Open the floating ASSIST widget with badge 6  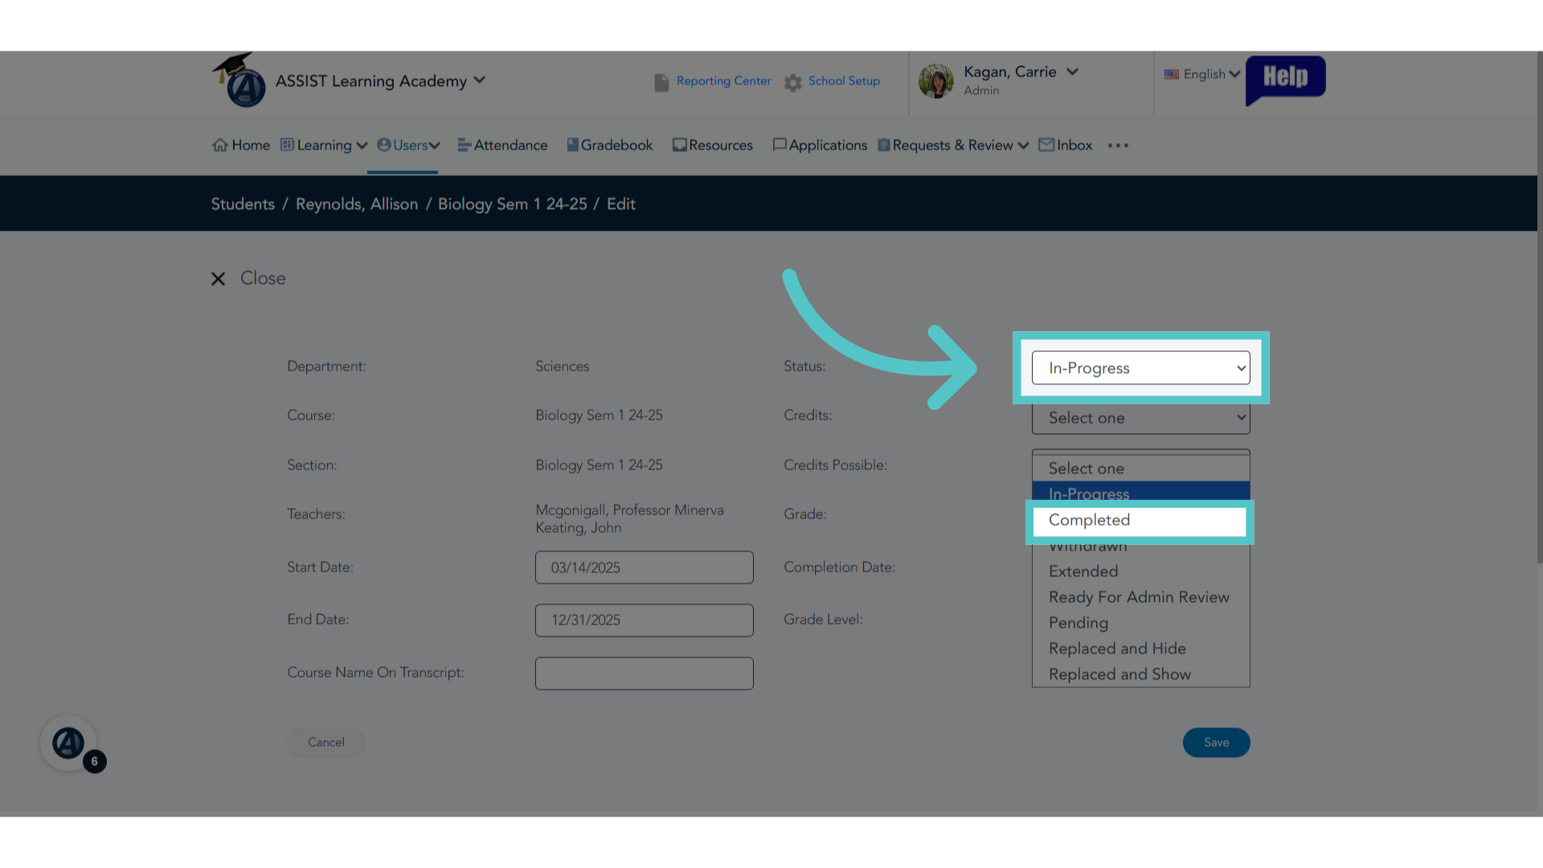click(x=69, y=743)
